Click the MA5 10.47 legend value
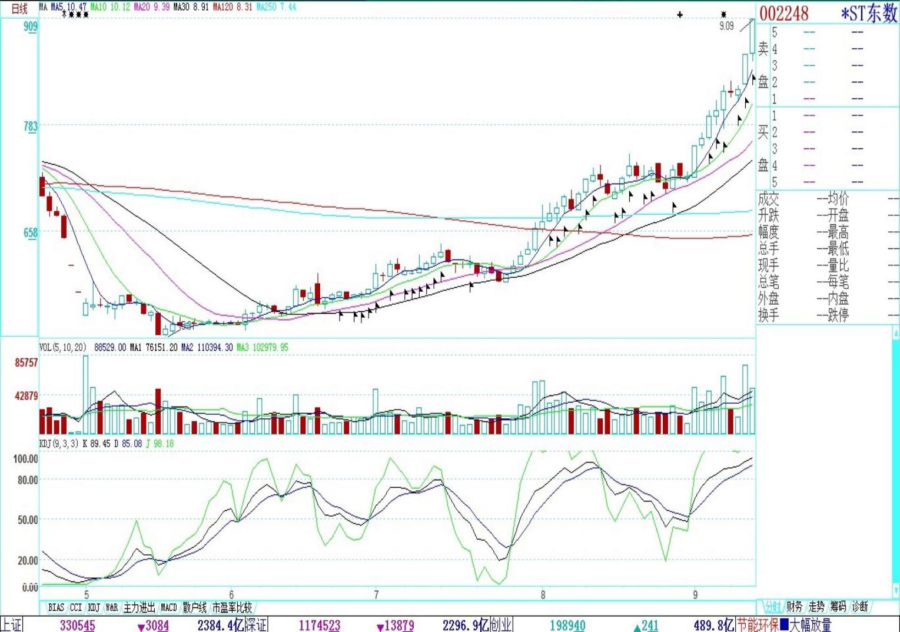 pos(69,7)
